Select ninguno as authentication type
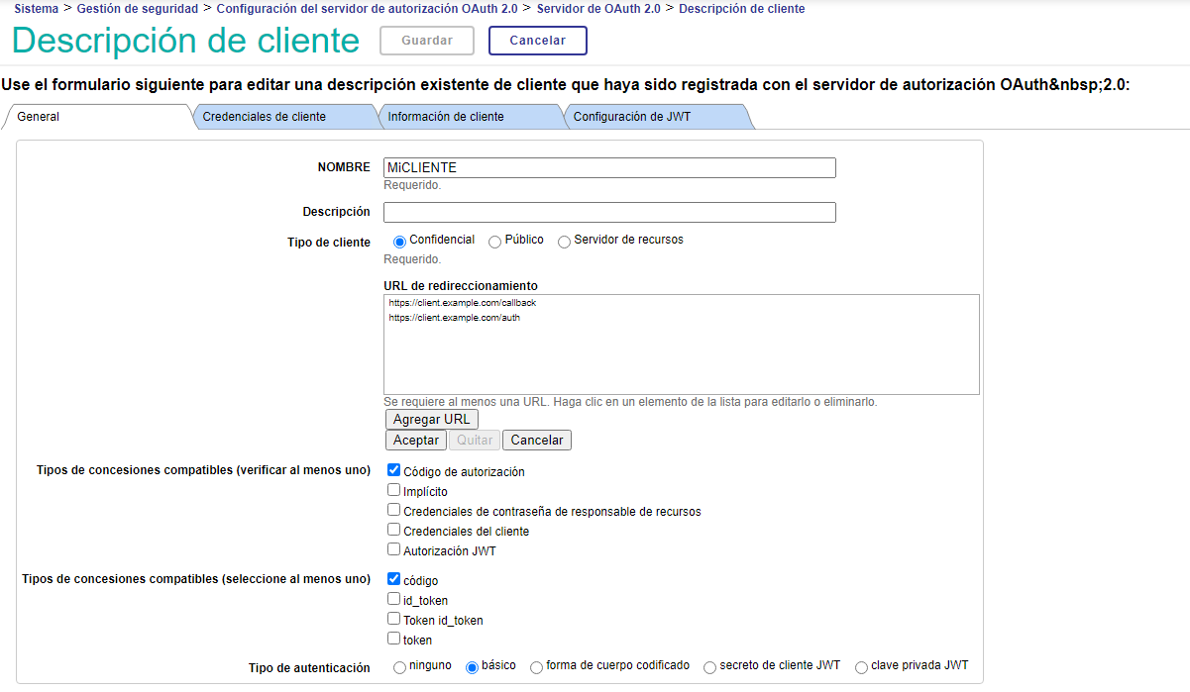This screenshot has width=1190, height=692. [400, 667]
